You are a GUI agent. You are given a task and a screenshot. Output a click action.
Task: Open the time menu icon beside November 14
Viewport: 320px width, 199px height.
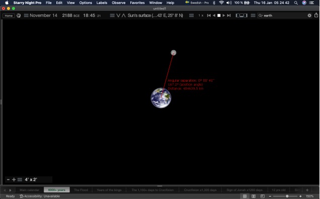tap(26, 16)
